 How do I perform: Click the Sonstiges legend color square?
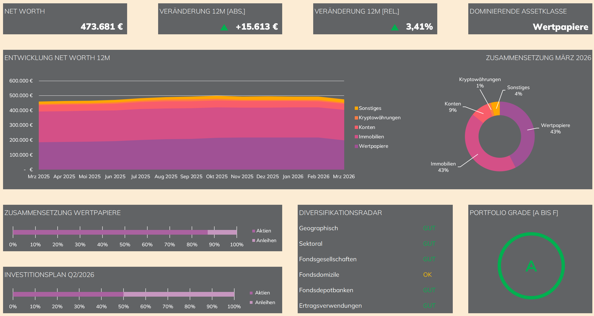[356, 108]
